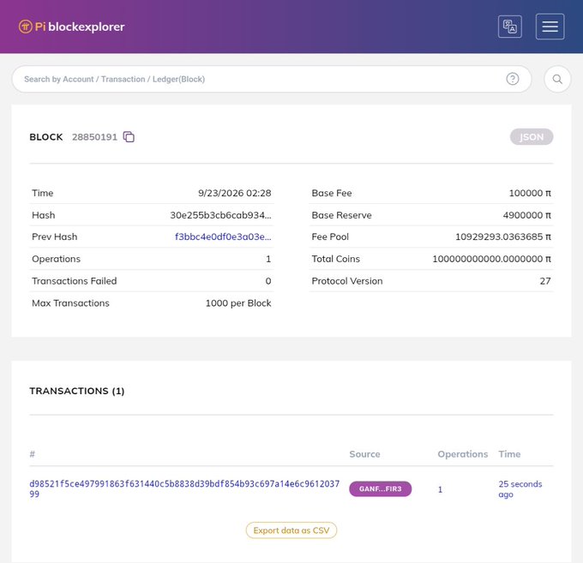Click the Base Reserve 4900000 value
583x563 pixels.
(527, 215)
